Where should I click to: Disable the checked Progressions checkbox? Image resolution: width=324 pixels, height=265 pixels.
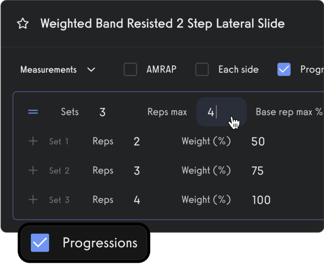[x=284, y=69]
